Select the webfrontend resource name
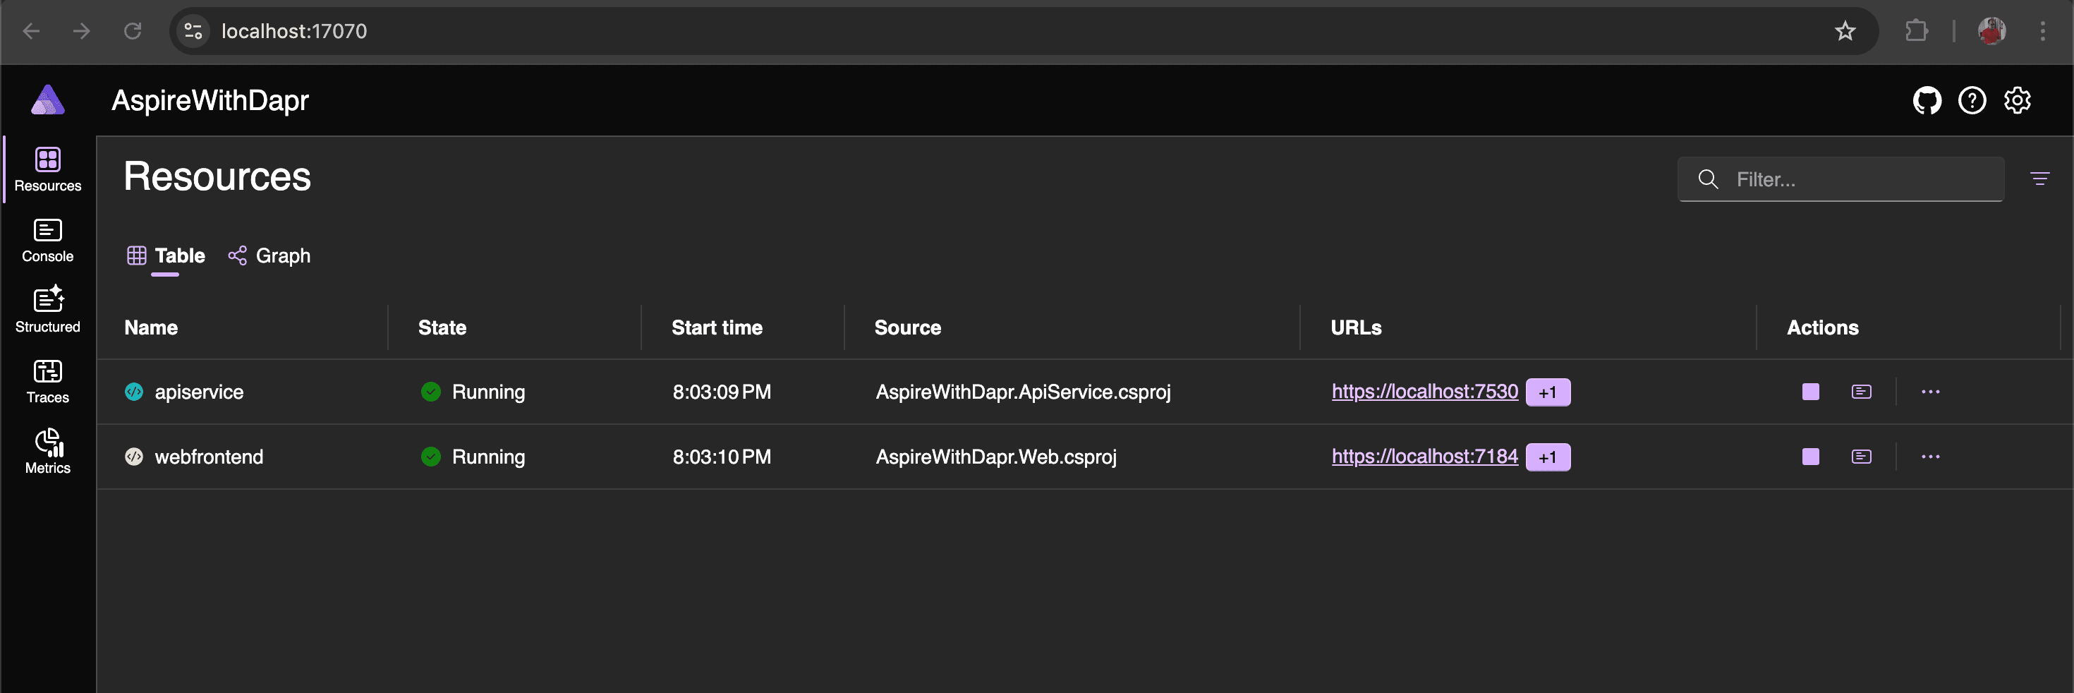Screen dimensions: 2074x693 tap(209, 458)
